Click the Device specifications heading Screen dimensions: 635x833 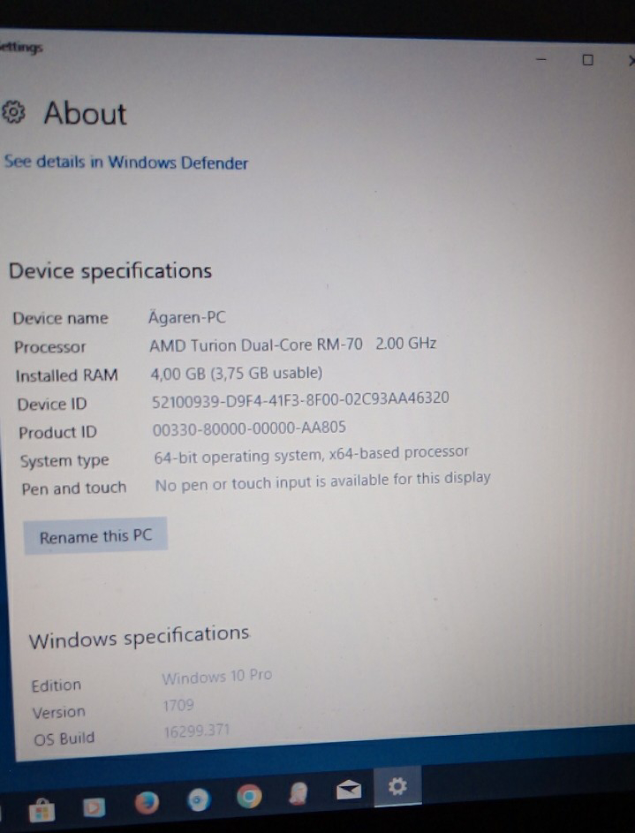click(110, 271)
